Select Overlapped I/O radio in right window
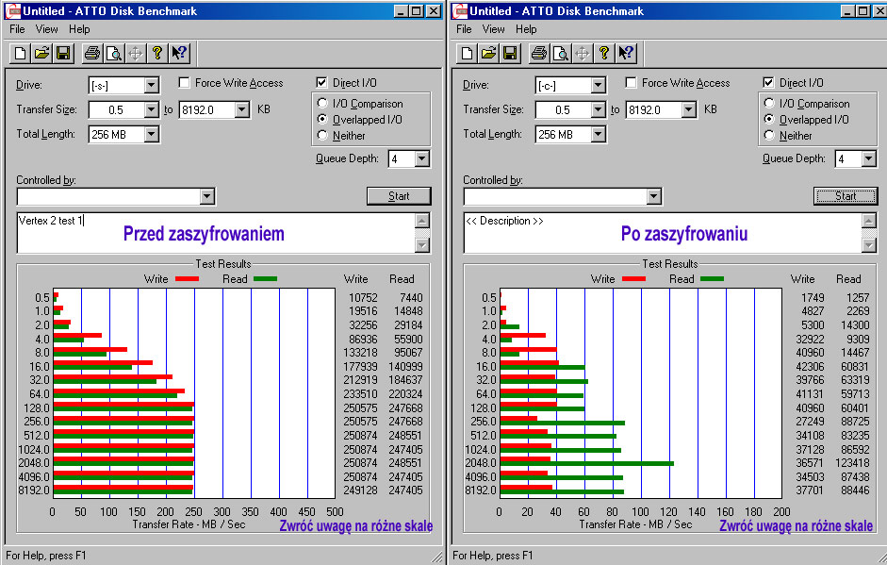This screenshot has height=565, width=887. click(x=769, y=119)
